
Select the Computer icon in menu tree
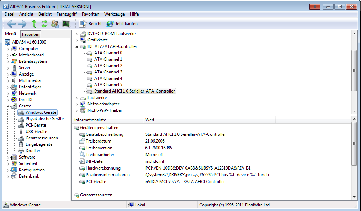pyautogui.click(x=14, y=49)
